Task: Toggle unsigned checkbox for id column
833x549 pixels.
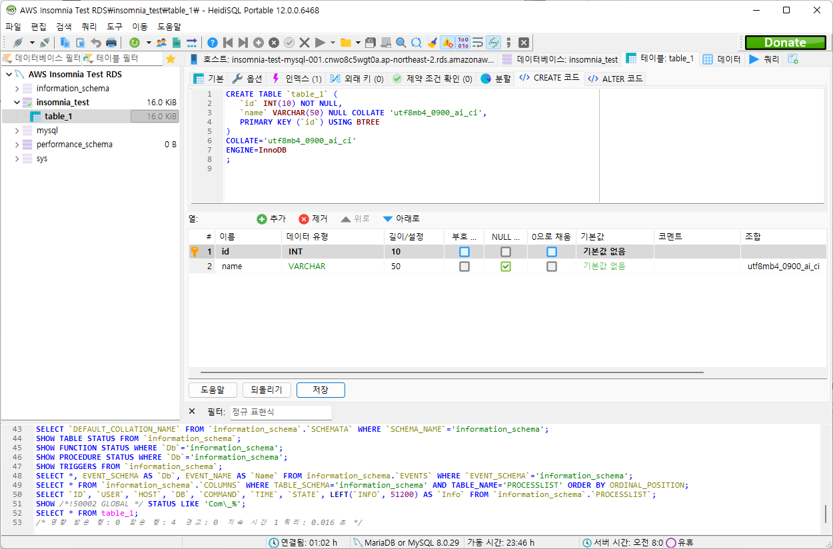Action: [x=464, y=252]
